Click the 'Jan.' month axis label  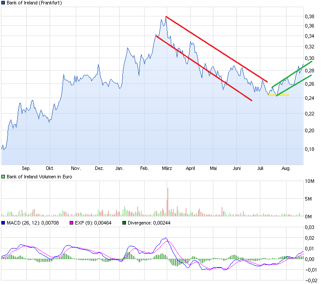[119, 169]
